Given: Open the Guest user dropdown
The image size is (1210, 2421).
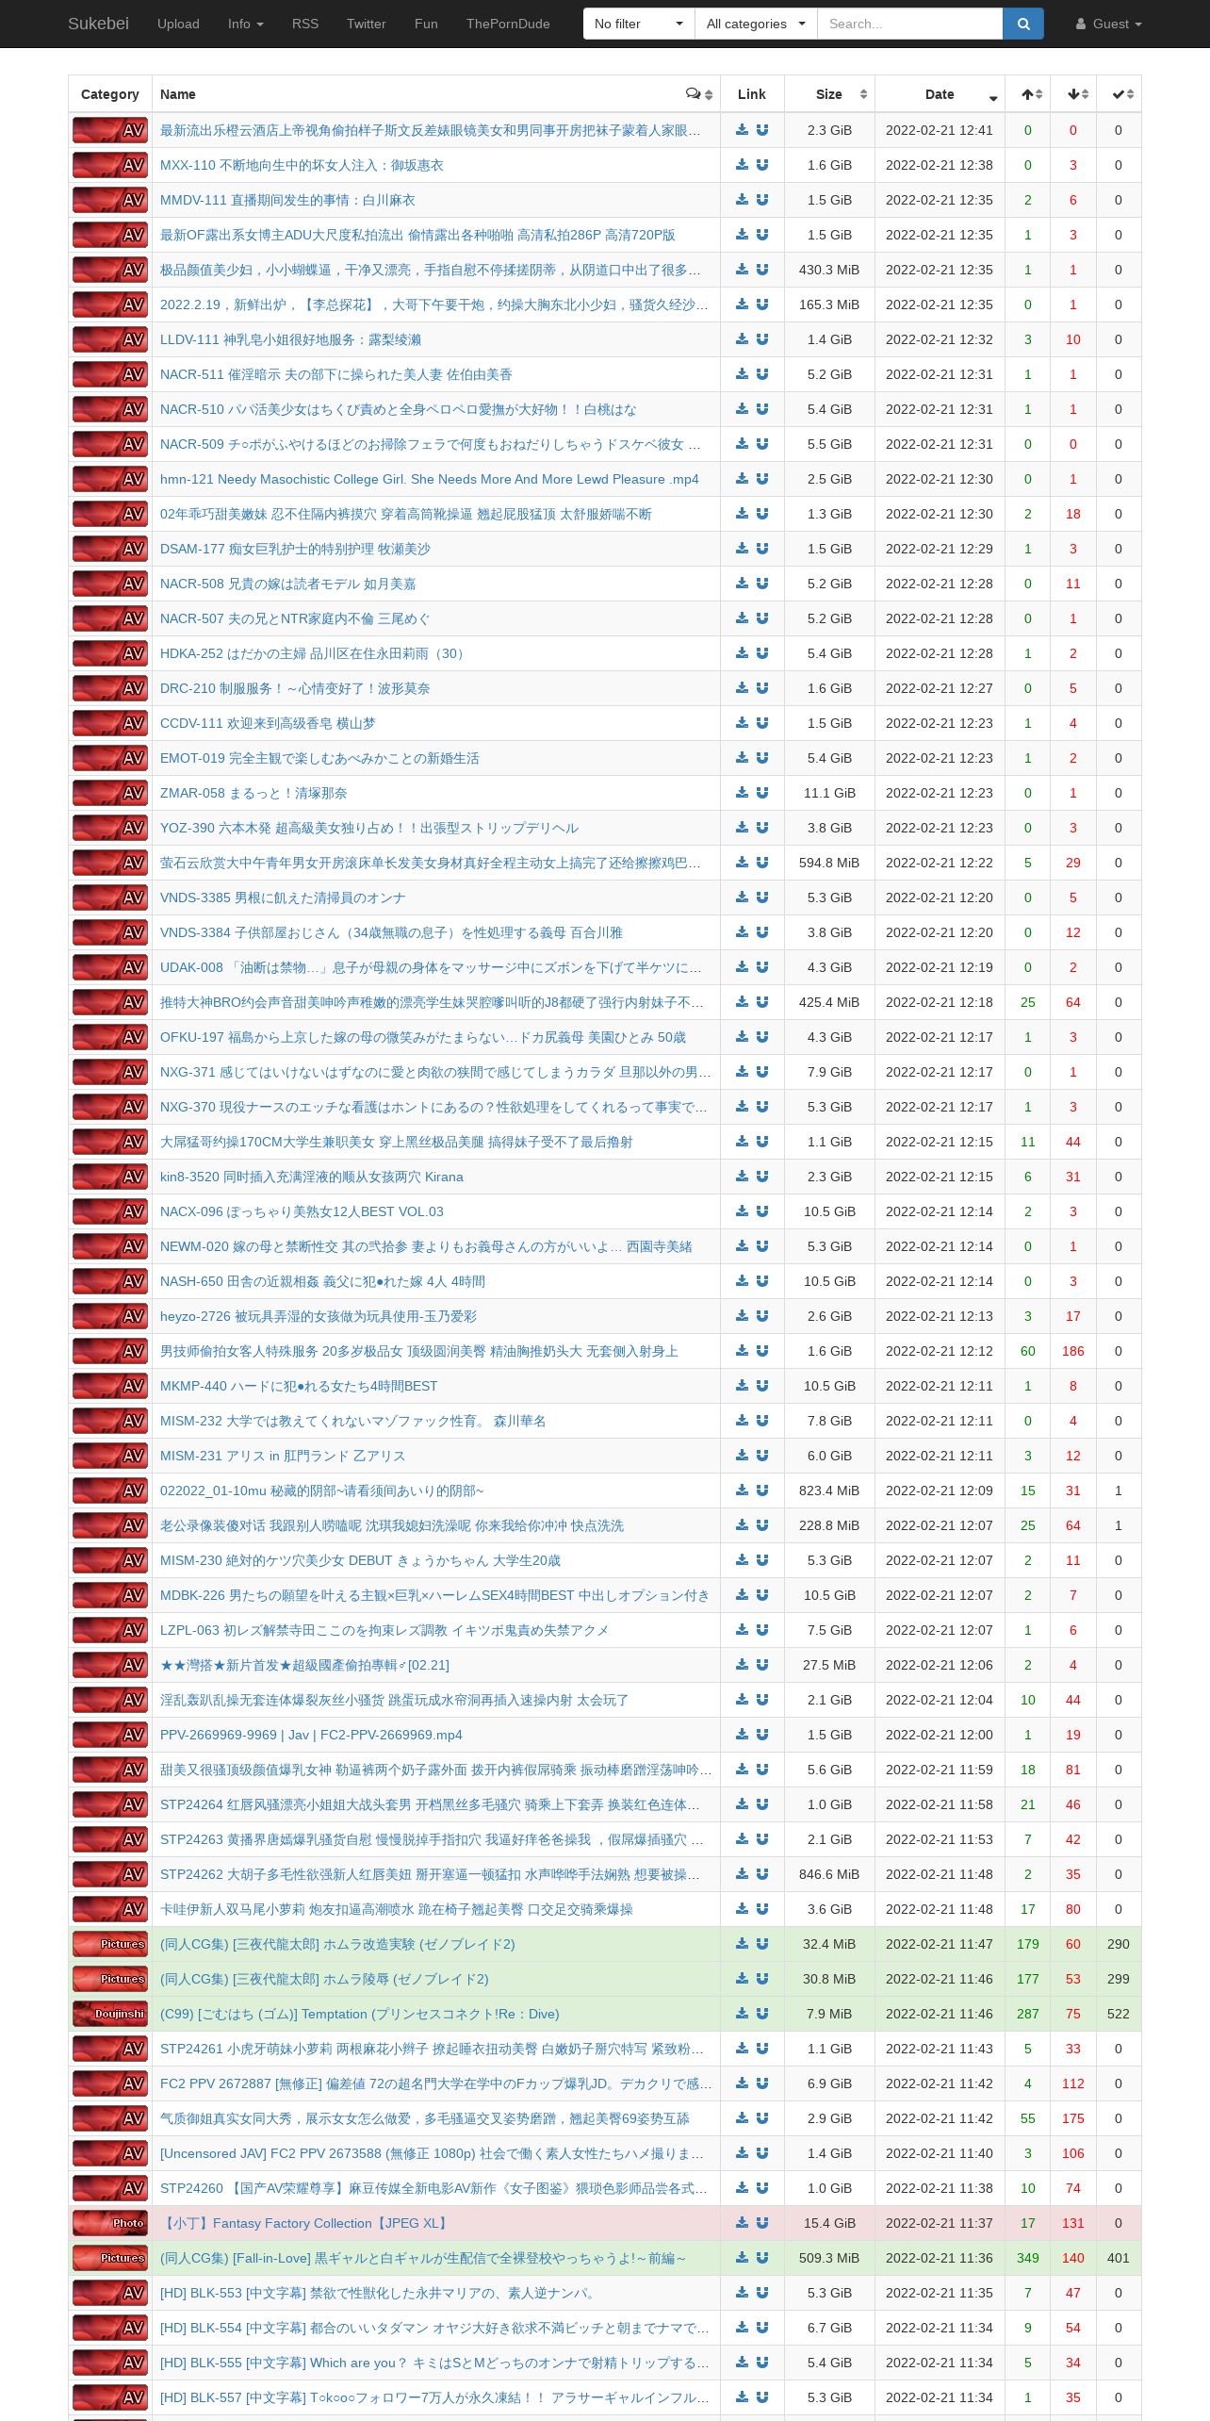Looking at the screenshot, I should [x=1108, y=24].
